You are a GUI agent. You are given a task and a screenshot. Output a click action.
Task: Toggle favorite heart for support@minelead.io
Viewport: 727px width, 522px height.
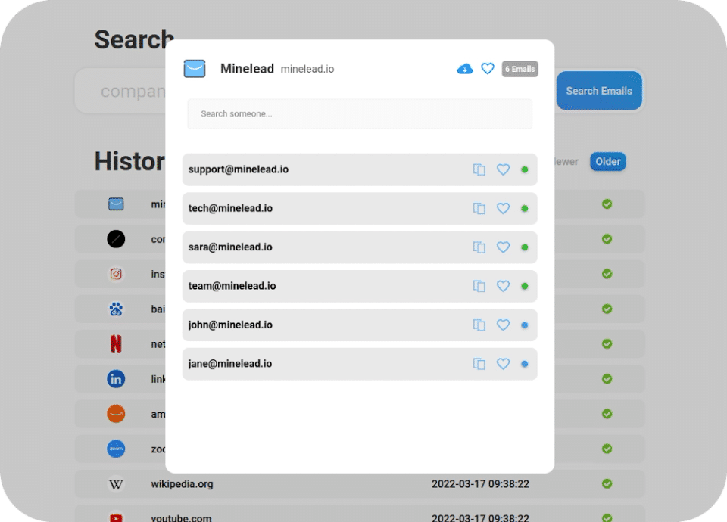[x=503, y=169]
